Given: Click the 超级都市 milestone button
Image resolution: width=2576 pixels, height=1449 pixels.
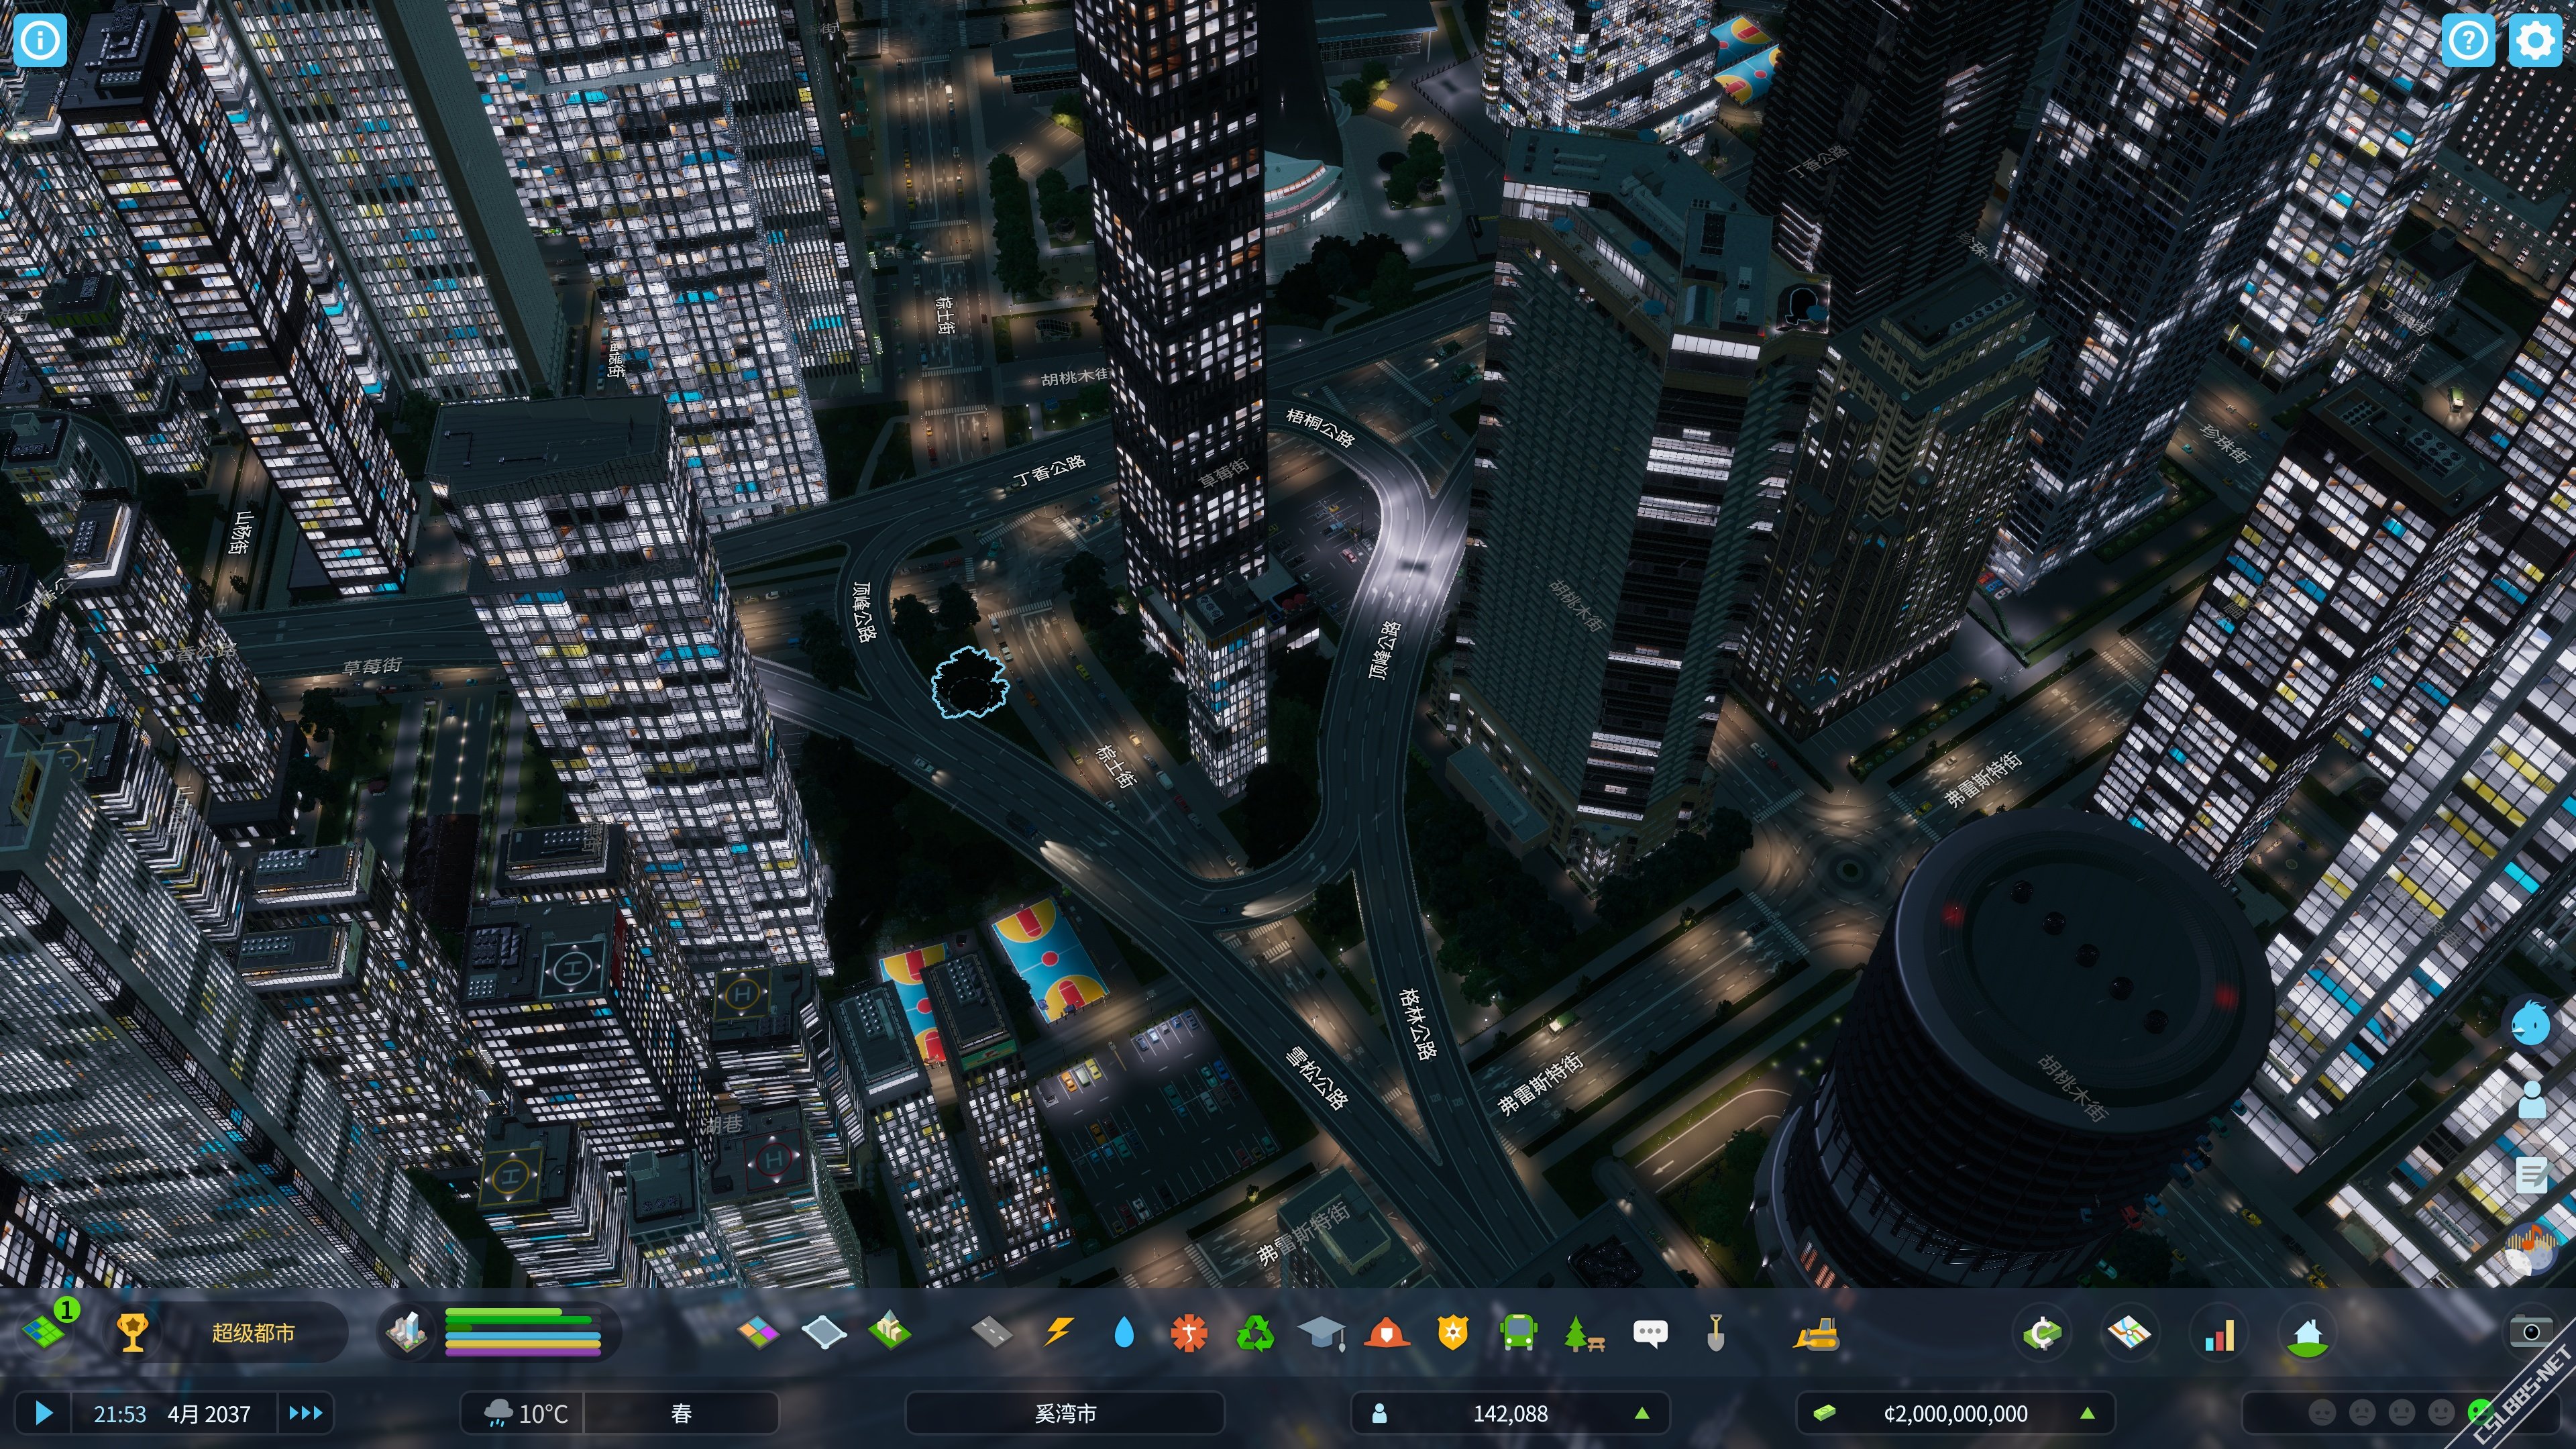Looking at the screenshot, I should (x=252, y=1332).
